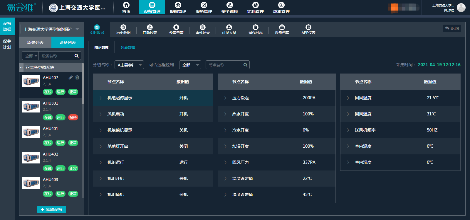Click the 添加设备 button
This screenshot has height=220, width=470.
52,209
